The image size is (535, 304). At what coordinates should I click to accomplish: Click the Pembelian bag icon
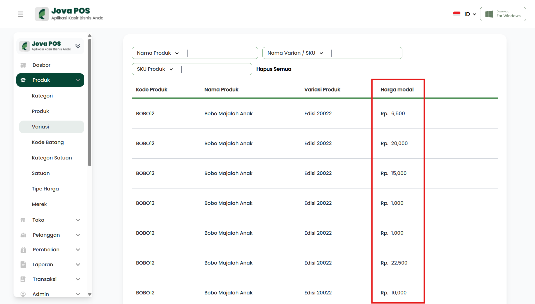[x=23, y=250]
